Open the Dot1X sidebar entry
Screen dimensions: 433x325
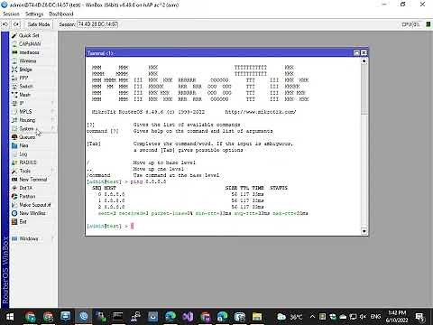(25, 188)
